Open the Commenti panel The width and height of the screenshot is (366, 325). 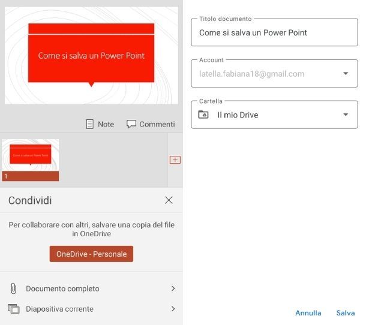pyautogui.click(x=151, y=124)
